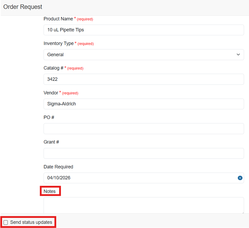Screen dimensions: 249x228
Task: Click the Inventory Type label text
Action: click(x=58, y=43)
